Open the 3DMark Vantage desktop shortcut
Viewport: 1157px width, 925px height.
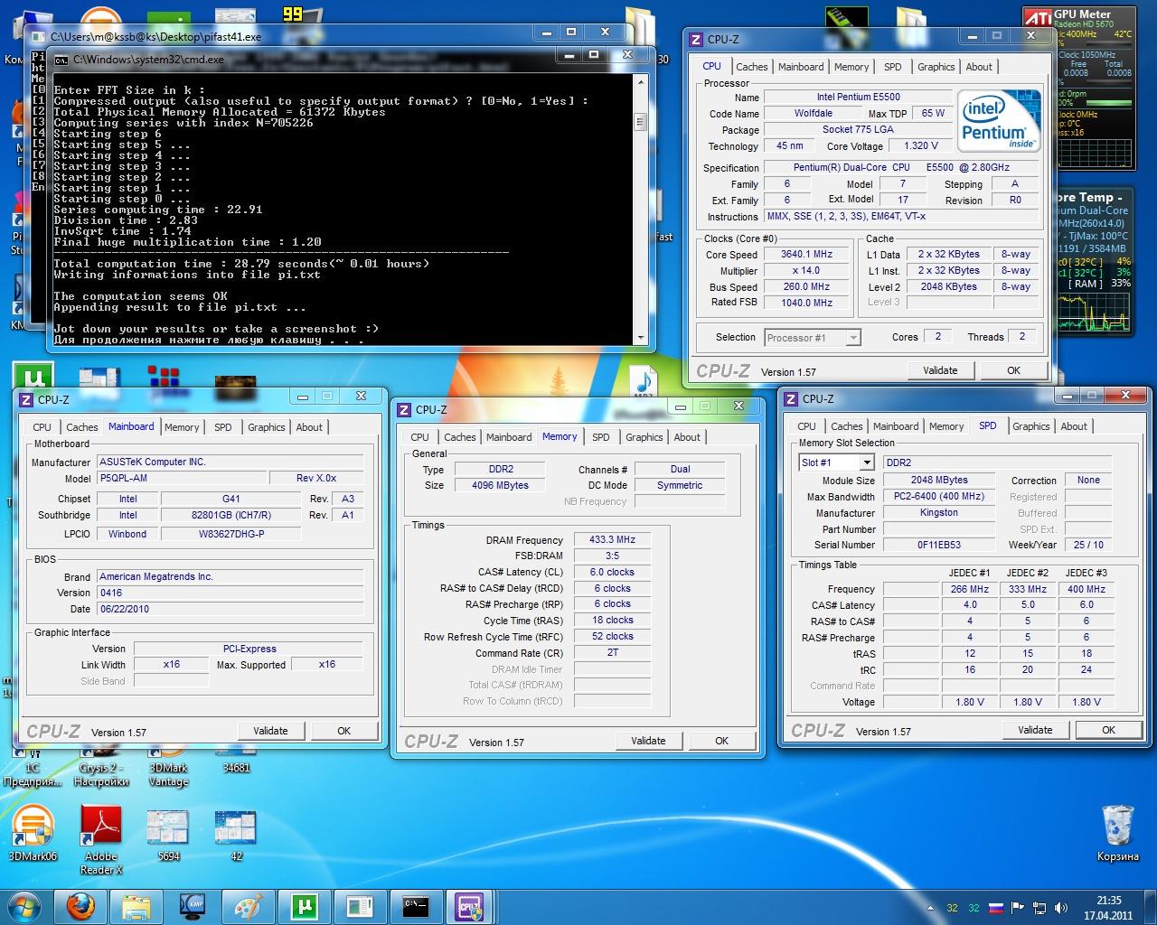tap(168, 764)
